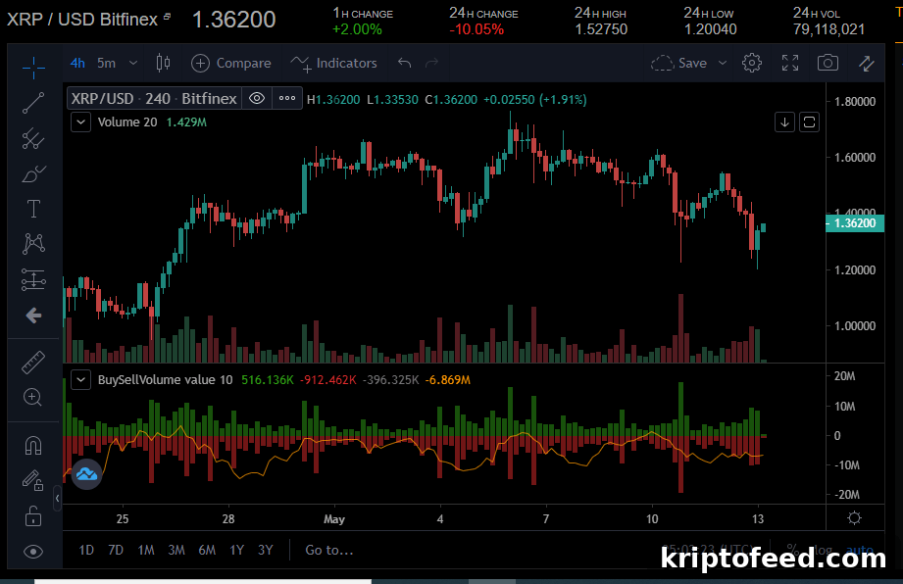This screenshot has height=584, width=903.
Task: Click the XRP / USD Bitfinex pair title
Action: coord(82,20)
